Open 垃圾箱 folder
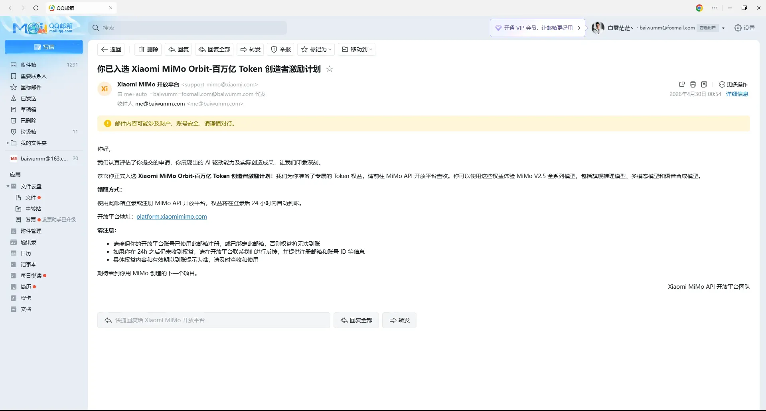The height and width of the screenshot is (411, 766). [44, 132]
